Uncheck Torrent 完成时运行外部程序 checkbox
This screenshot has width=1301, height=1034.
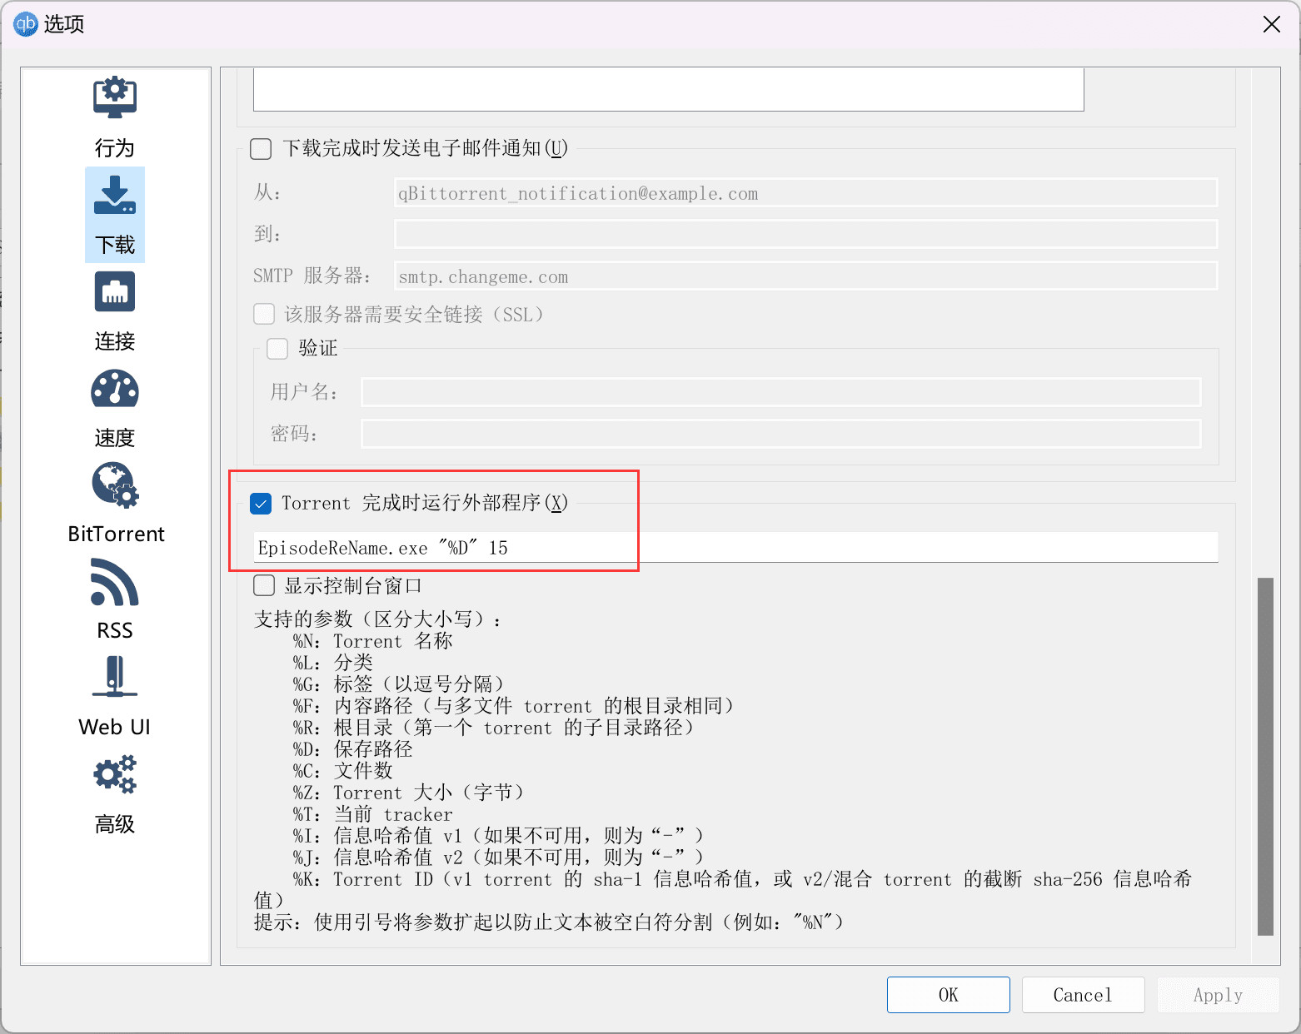pos(261,503)
